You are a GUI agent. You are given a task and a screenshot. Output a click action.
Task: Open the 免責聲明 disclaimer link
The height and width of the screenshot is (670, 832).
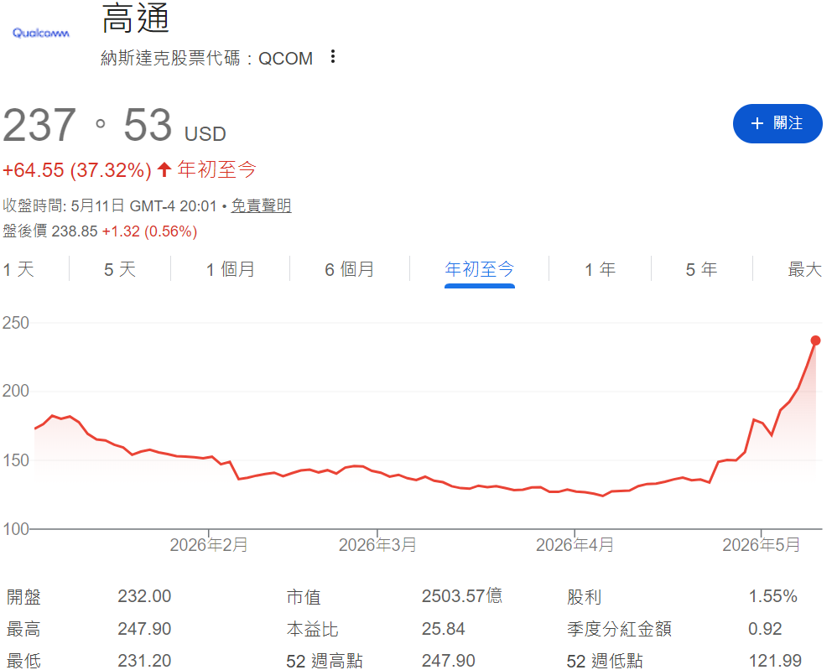[x=261, y=205]
